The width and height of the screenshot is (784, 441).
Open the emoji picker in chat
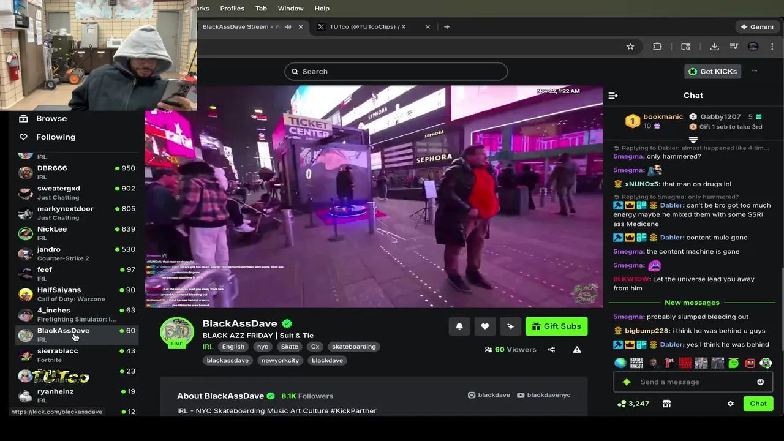click(760, 382)
